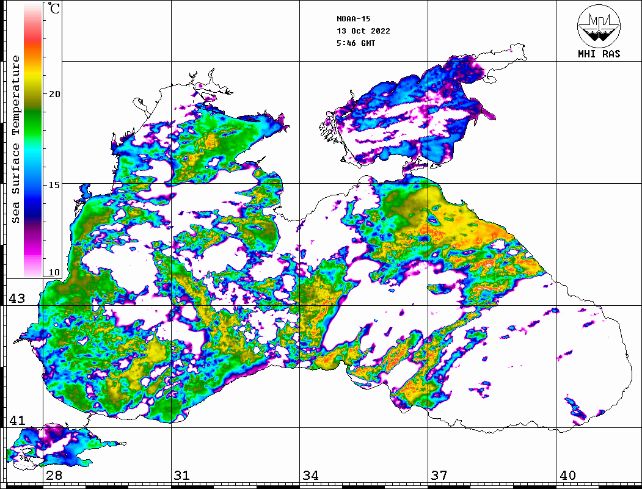
Task: Click the 'Sea Surface Temperature' vertical label
Action: (x=15, y=140)
